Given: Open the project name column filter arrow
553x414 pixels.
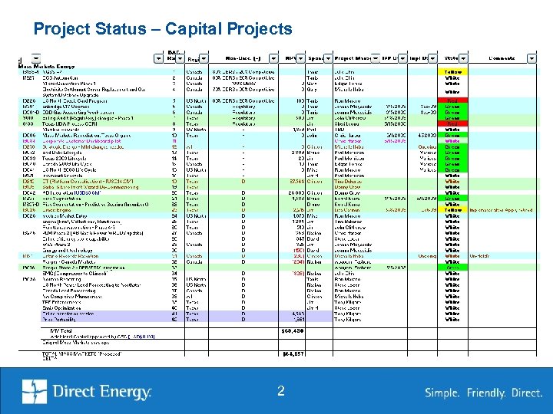Looking at the screenshot, I should click(x=159, y=58).
